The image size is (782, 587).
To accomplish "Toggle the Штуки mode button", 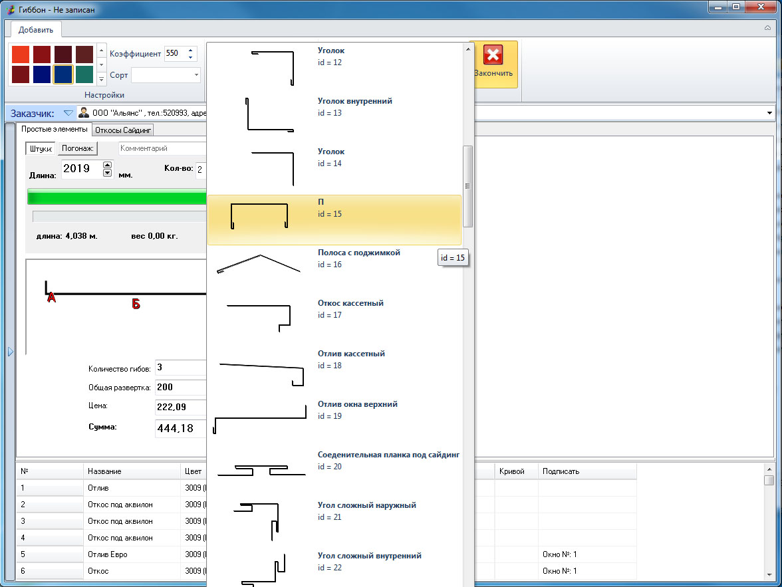I will pyautogui.click(x=41, y=149).
